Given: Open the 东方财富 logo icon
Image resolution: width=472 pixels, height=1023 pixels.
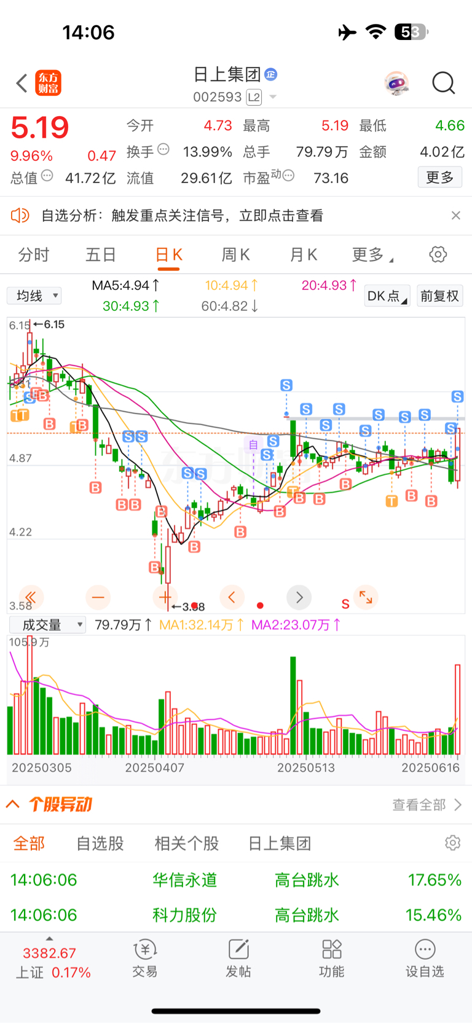Looking at the screenshot, I should click(x=49, y=83).
